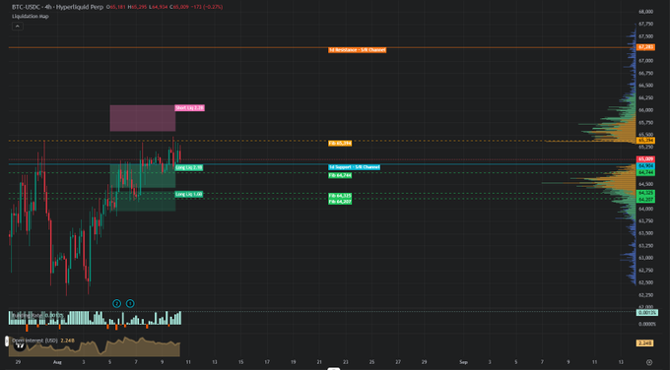Viewport: 670px width, 370px height.
Task: Expand the pane handle beside Open Interest
Action: point(7,341)
